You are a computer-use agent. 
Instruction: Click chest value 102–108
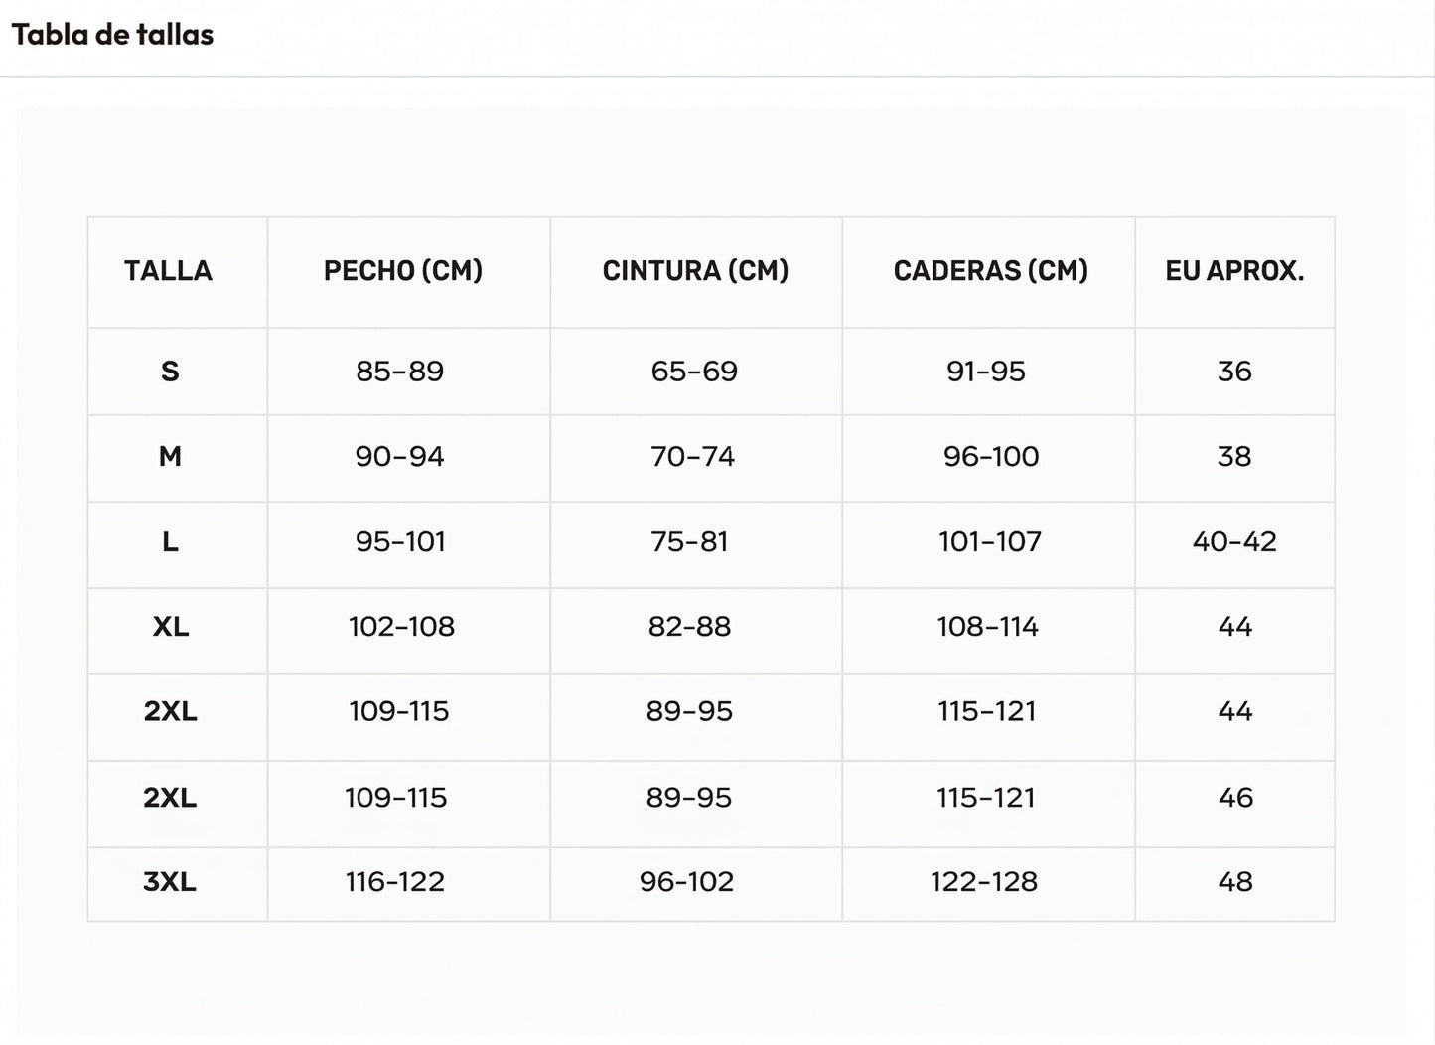click(401, 627)
